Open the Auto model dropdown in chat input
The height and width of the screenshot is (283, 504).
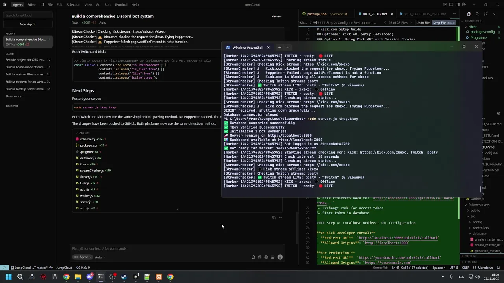[x=100, y=257]
